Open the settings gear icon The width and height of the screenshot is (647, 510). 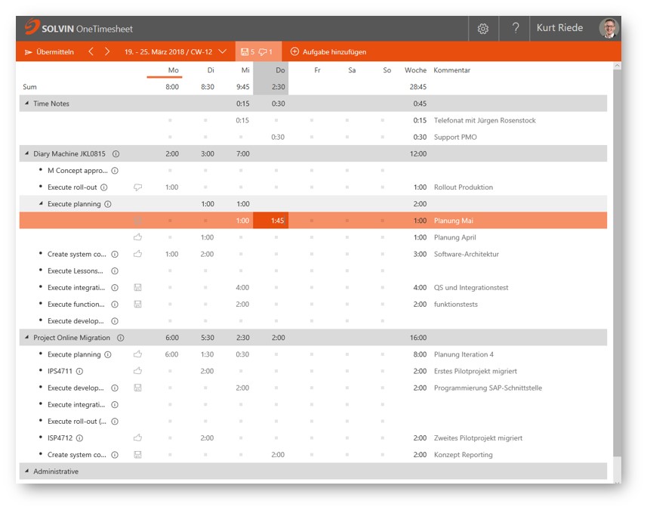[482, 29]
